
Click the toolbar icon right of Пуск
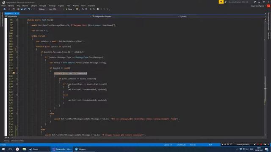pos(77,9)
